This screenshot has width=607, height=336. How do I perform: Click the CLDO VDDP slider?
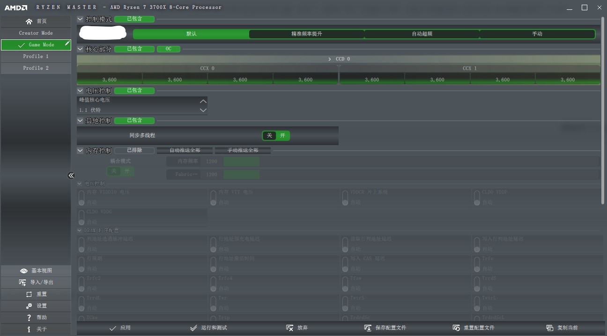point(477,197)
